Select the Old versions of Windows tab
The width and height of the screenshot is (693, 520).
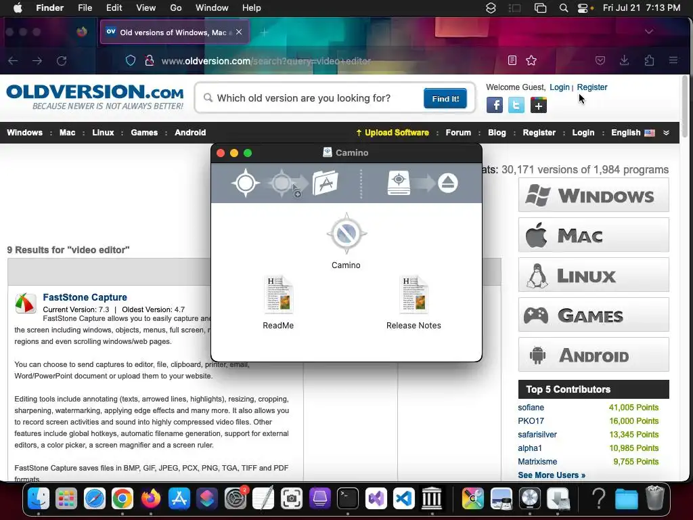(175, 32)
